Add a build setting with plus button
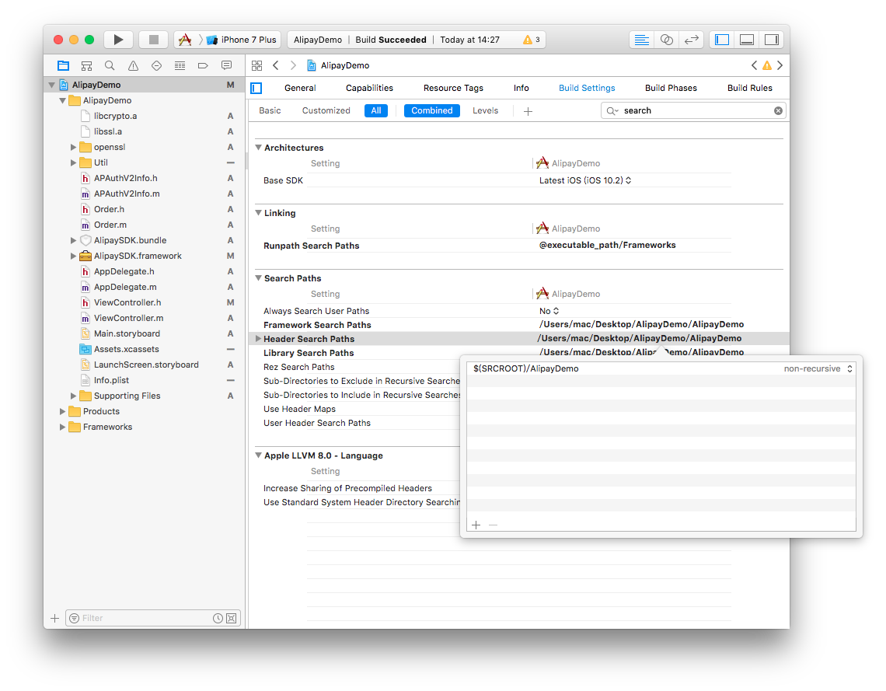This screenshot has height=691, width=886. (528, 111)
